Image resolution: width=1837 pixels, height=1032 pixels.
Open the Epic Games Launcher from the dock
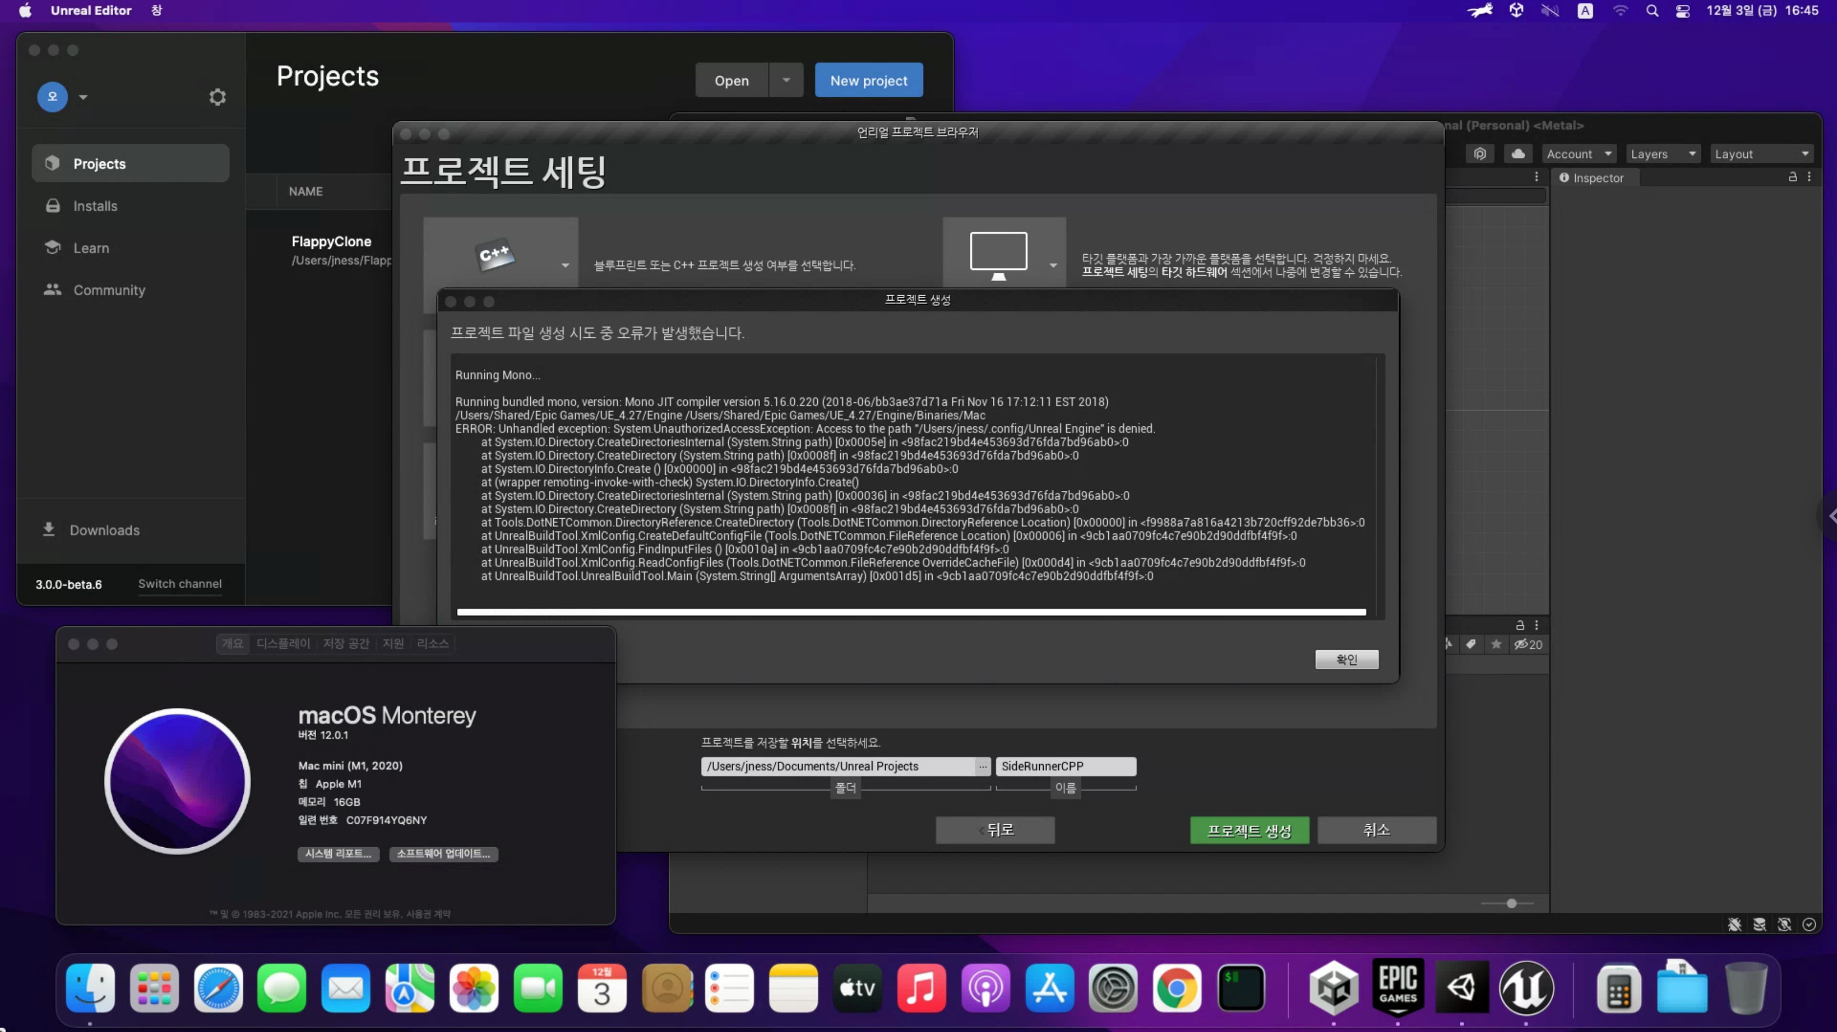coord(1398,988)
